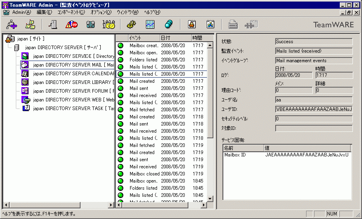The height and width of the screenshot is (219, 362).
Task: Click the ユーザID field
Action: 314,109
